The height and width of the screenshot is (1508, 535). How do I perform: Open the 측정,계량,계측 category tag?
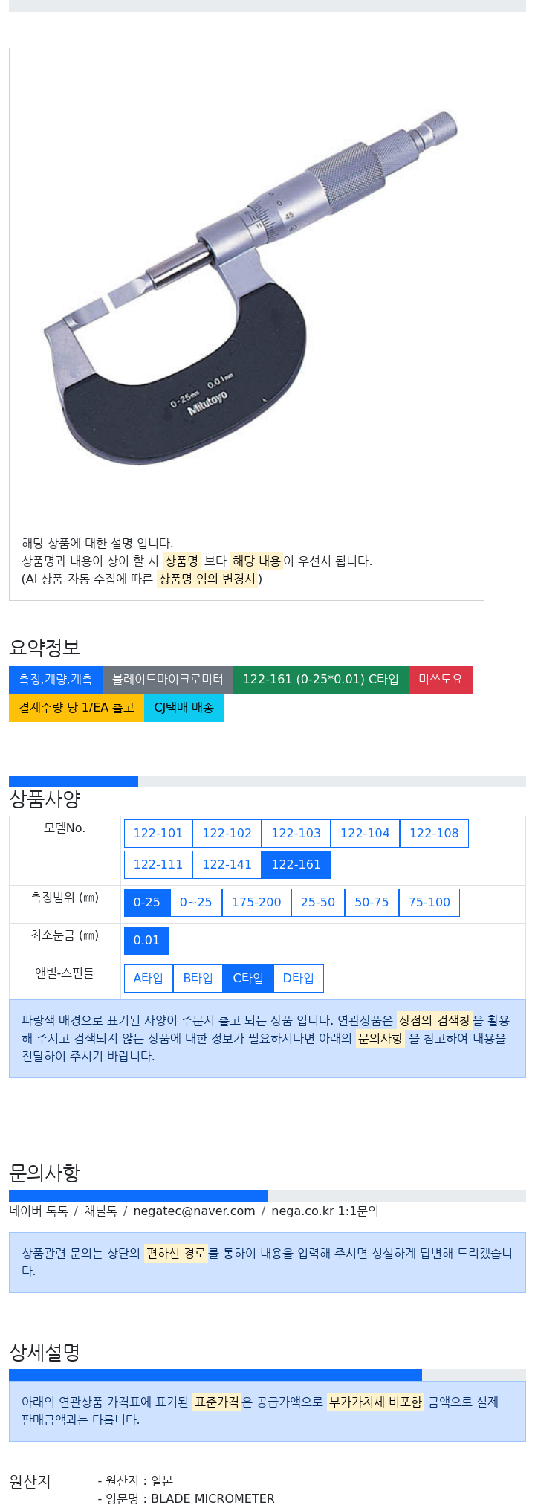pyautogui.click(x=56, y=680)
